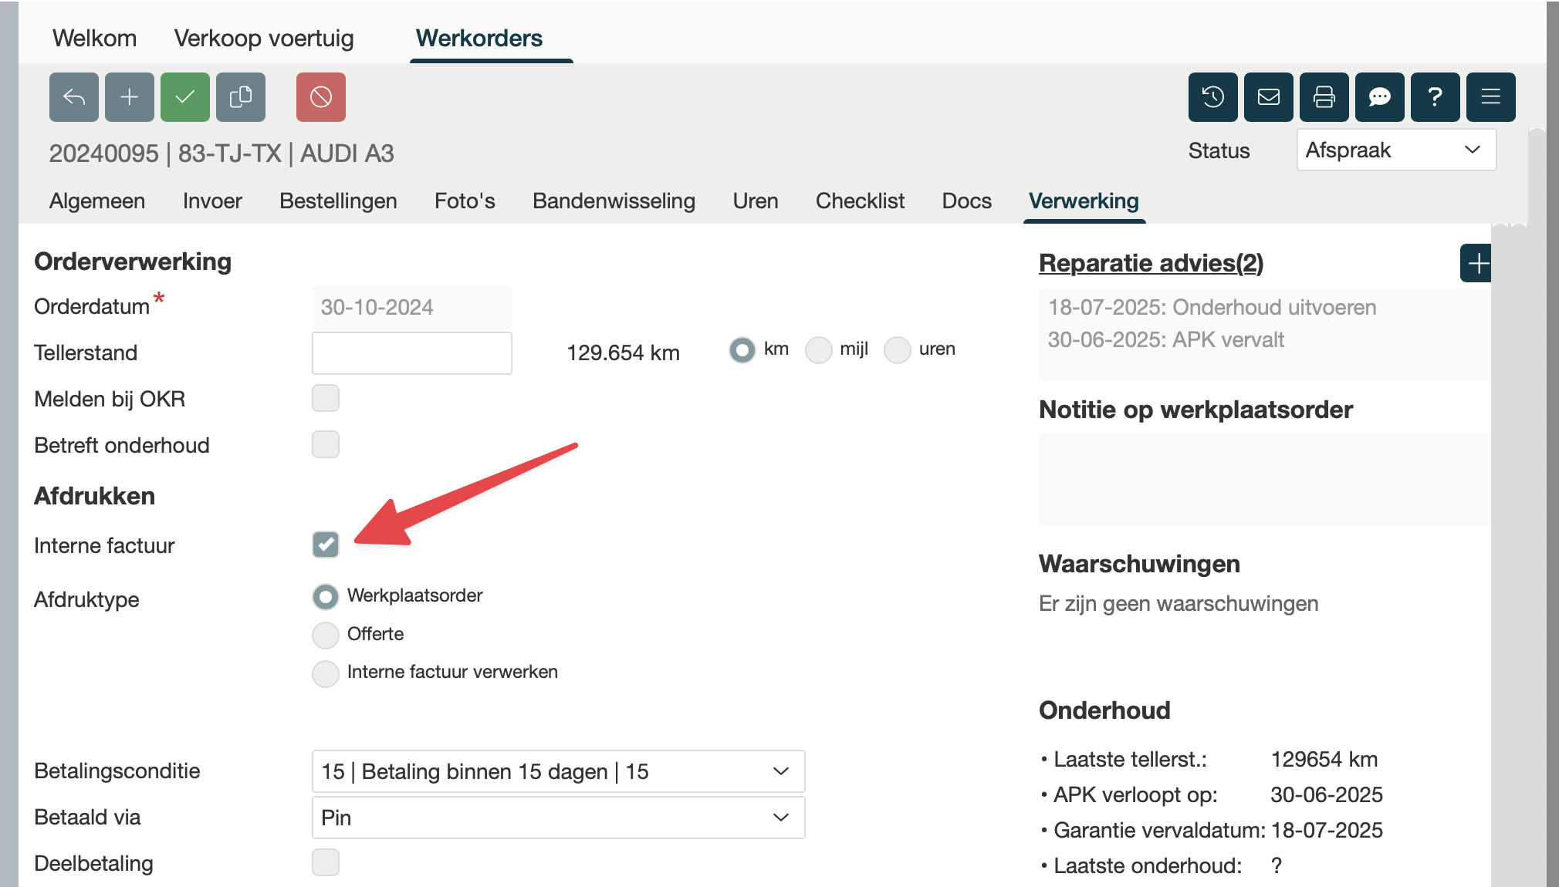1559x887 pixels.
Task: Select the mijl unit radio button
Action: click(x=818, y=350)
